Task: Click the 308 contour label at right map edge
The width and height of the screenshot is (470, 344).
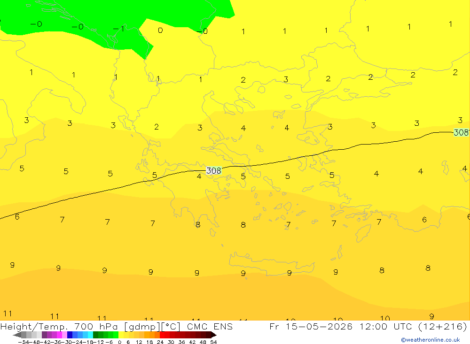Action: [461, 132]
